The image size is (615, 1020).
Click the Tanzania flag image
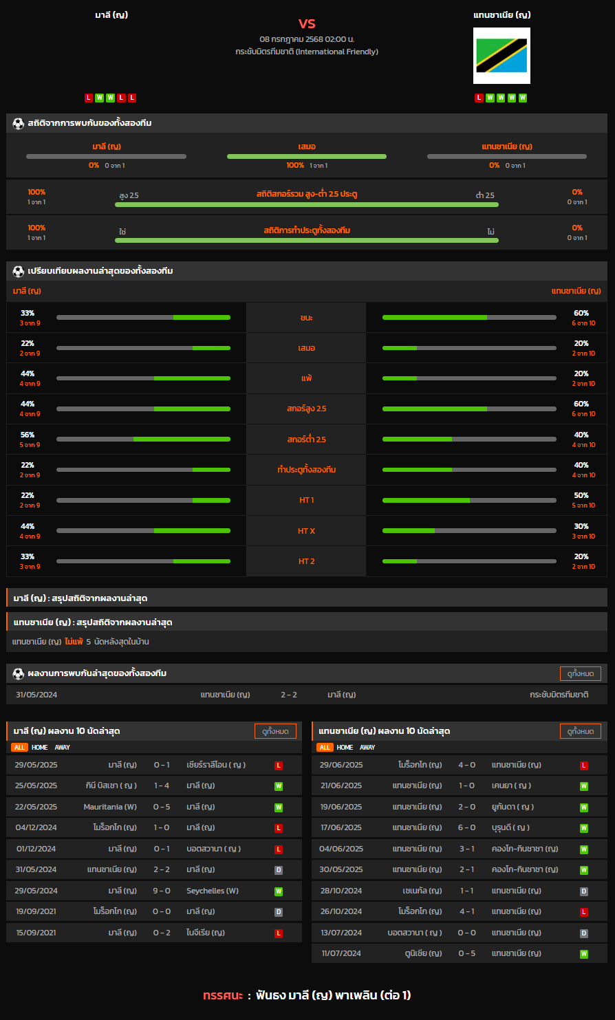pos(501,56)
